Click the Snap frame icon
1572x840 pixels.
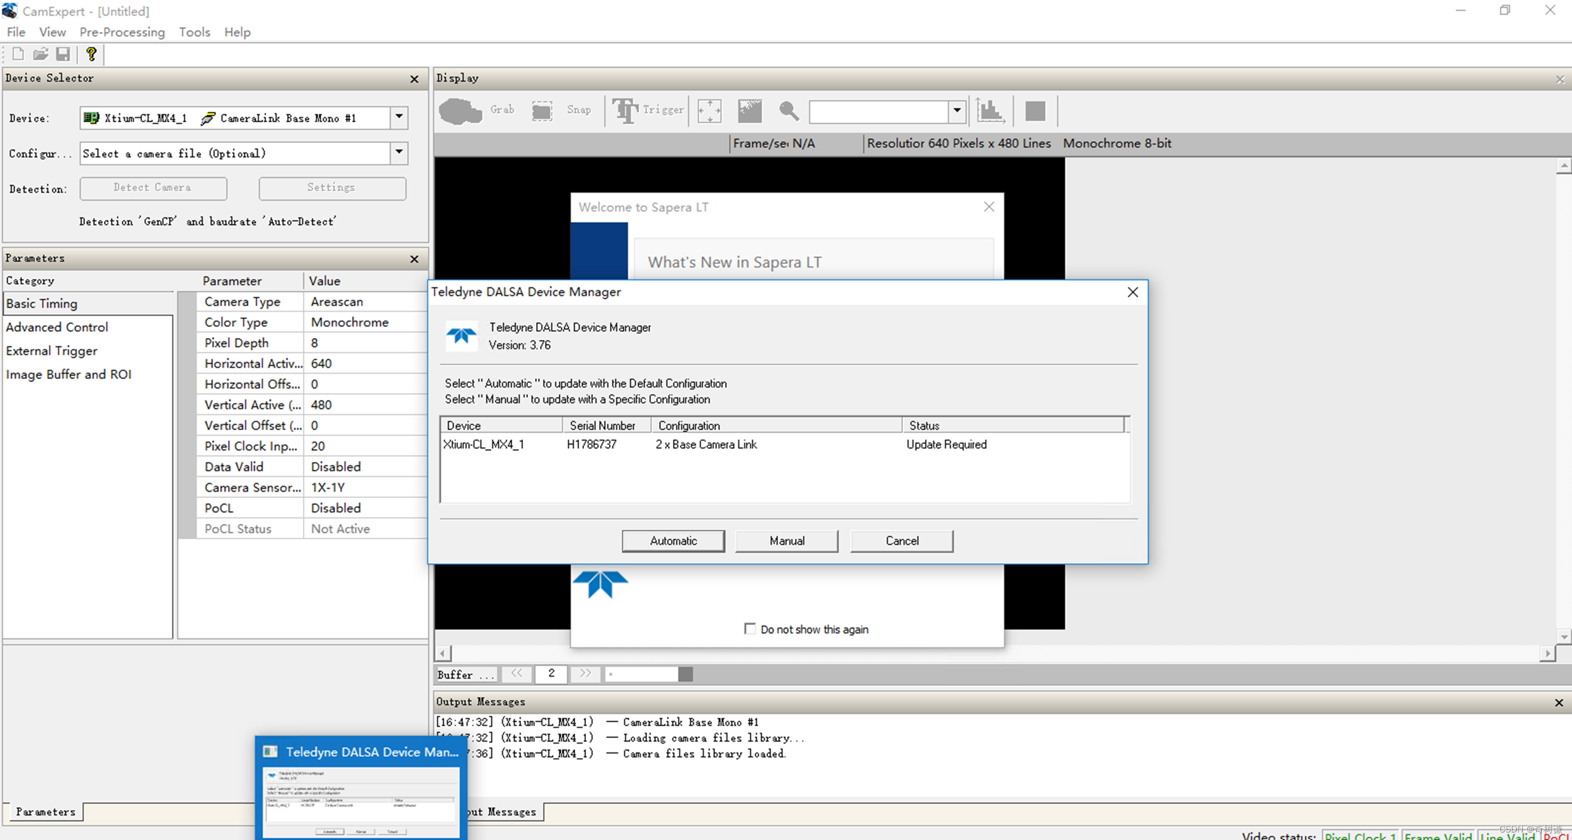pos(542,111)
